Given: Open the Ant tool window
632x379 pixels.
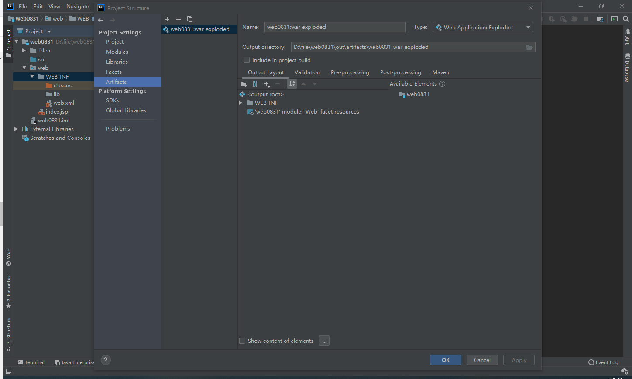Looking at the screenshot, I should tap(627, 37).
